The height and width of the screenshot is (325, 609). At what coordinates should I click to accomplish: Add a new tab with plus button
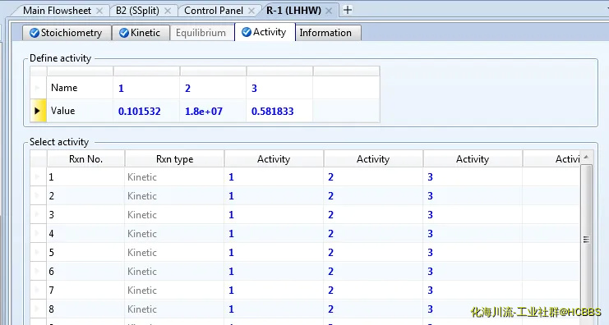coord(348,10)
